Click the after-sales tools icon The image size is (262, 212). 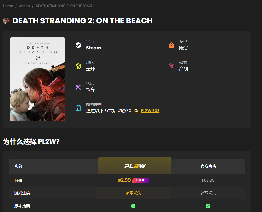click(78, 87)
